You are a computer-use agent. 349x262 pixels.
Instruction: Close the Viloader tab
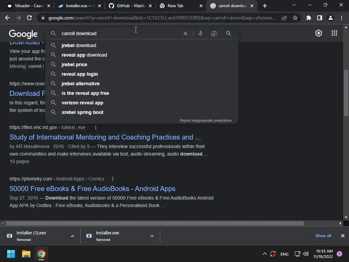click(x=49, y=6)
